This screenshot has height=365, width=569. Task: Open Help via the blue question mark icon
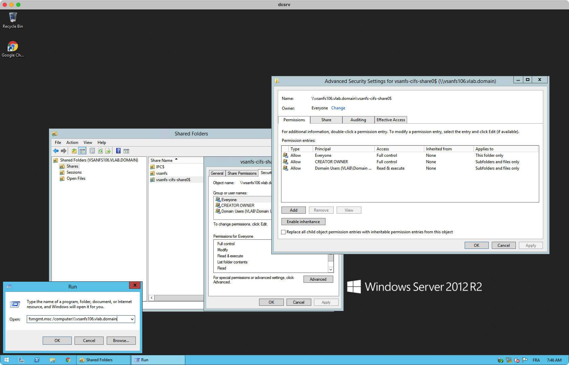pos(118,151)
